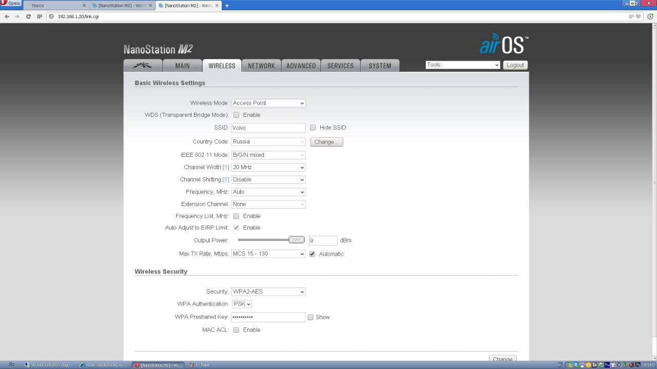
Task: Close the Поиск tab
Action: coord(84,6)
